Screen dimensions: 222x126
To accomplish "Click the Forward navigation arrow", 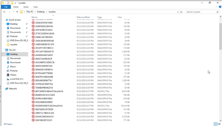I will tap(9, 12).
